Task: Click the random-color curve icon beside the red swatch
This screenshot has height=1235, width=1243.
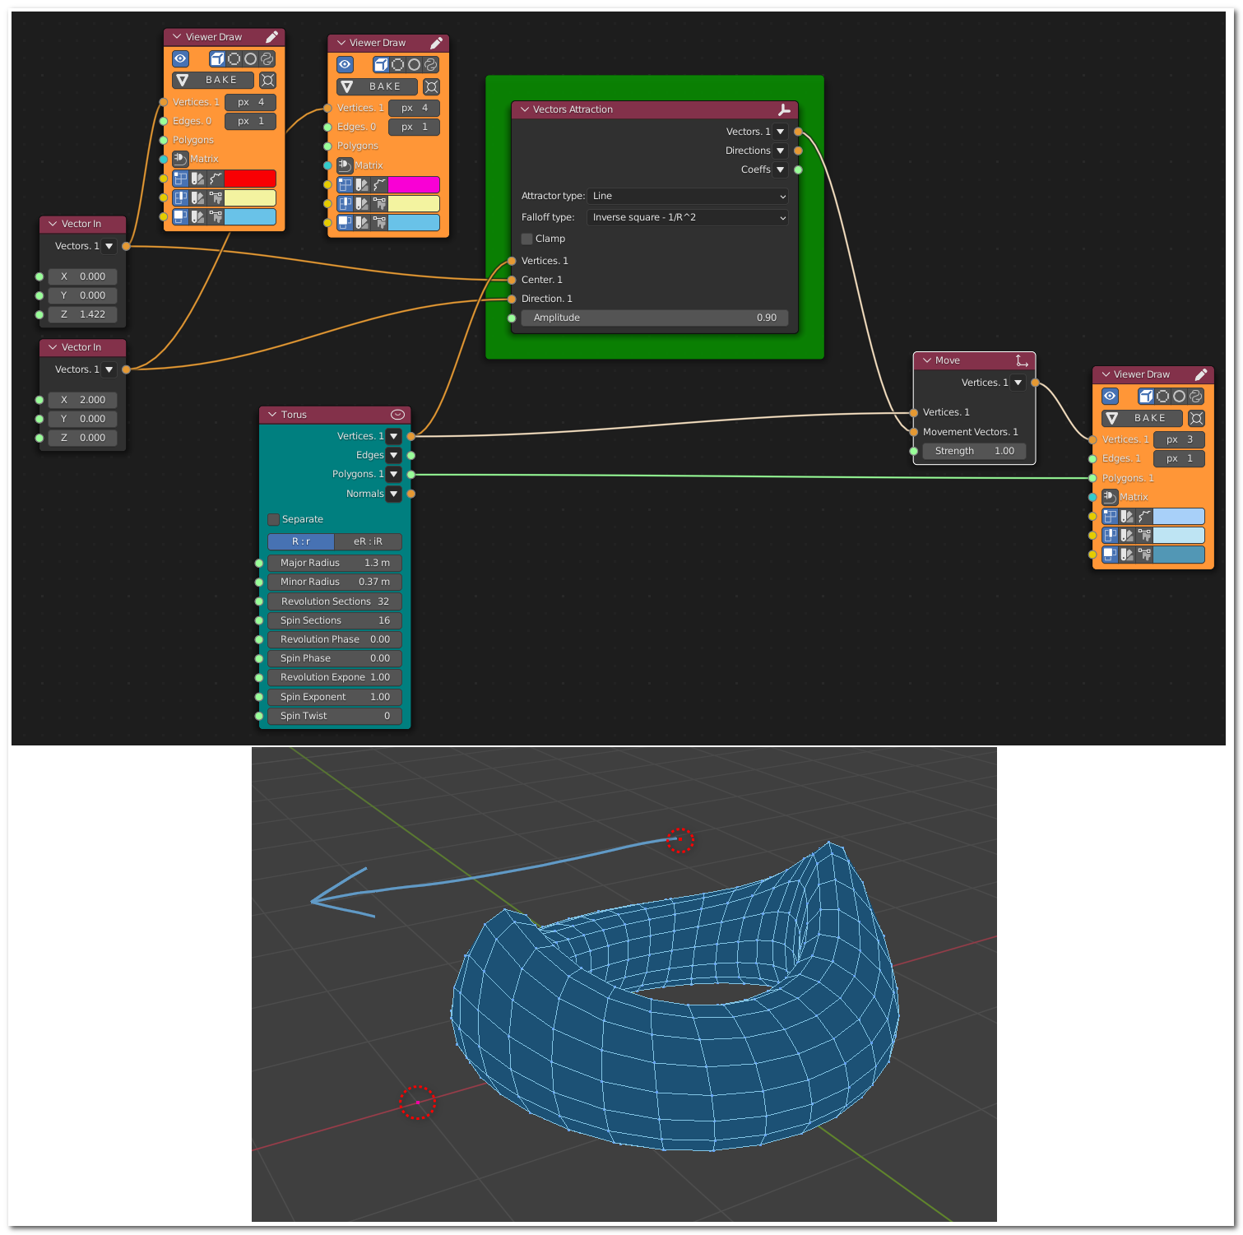Action: 216,179
